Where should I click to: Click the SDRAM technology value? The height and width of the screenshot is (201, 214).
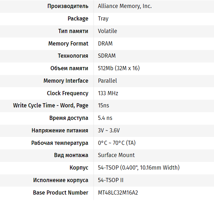pyautogui.click(x=107, y=56)
